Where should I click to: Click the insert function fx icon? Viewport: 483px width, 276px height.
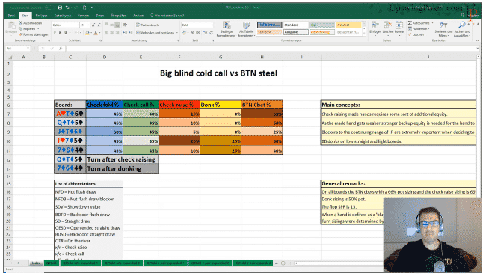click(61, 49)
